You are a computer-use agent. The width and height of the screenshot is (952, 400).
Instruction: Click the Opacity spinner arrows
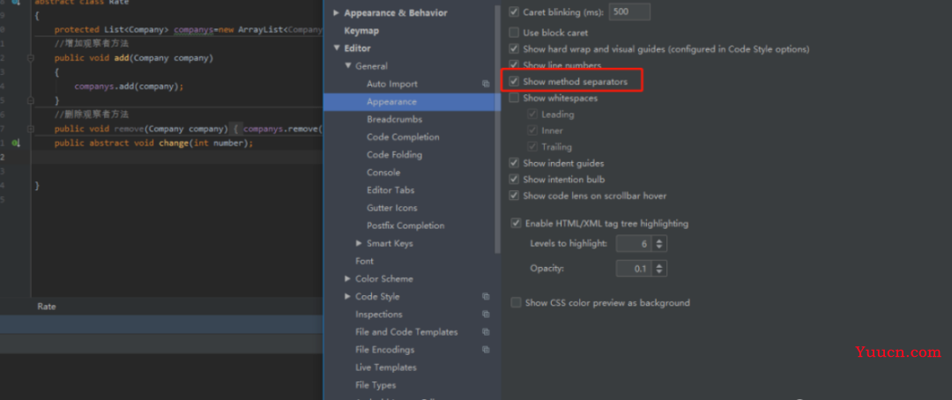click(660, 269)
